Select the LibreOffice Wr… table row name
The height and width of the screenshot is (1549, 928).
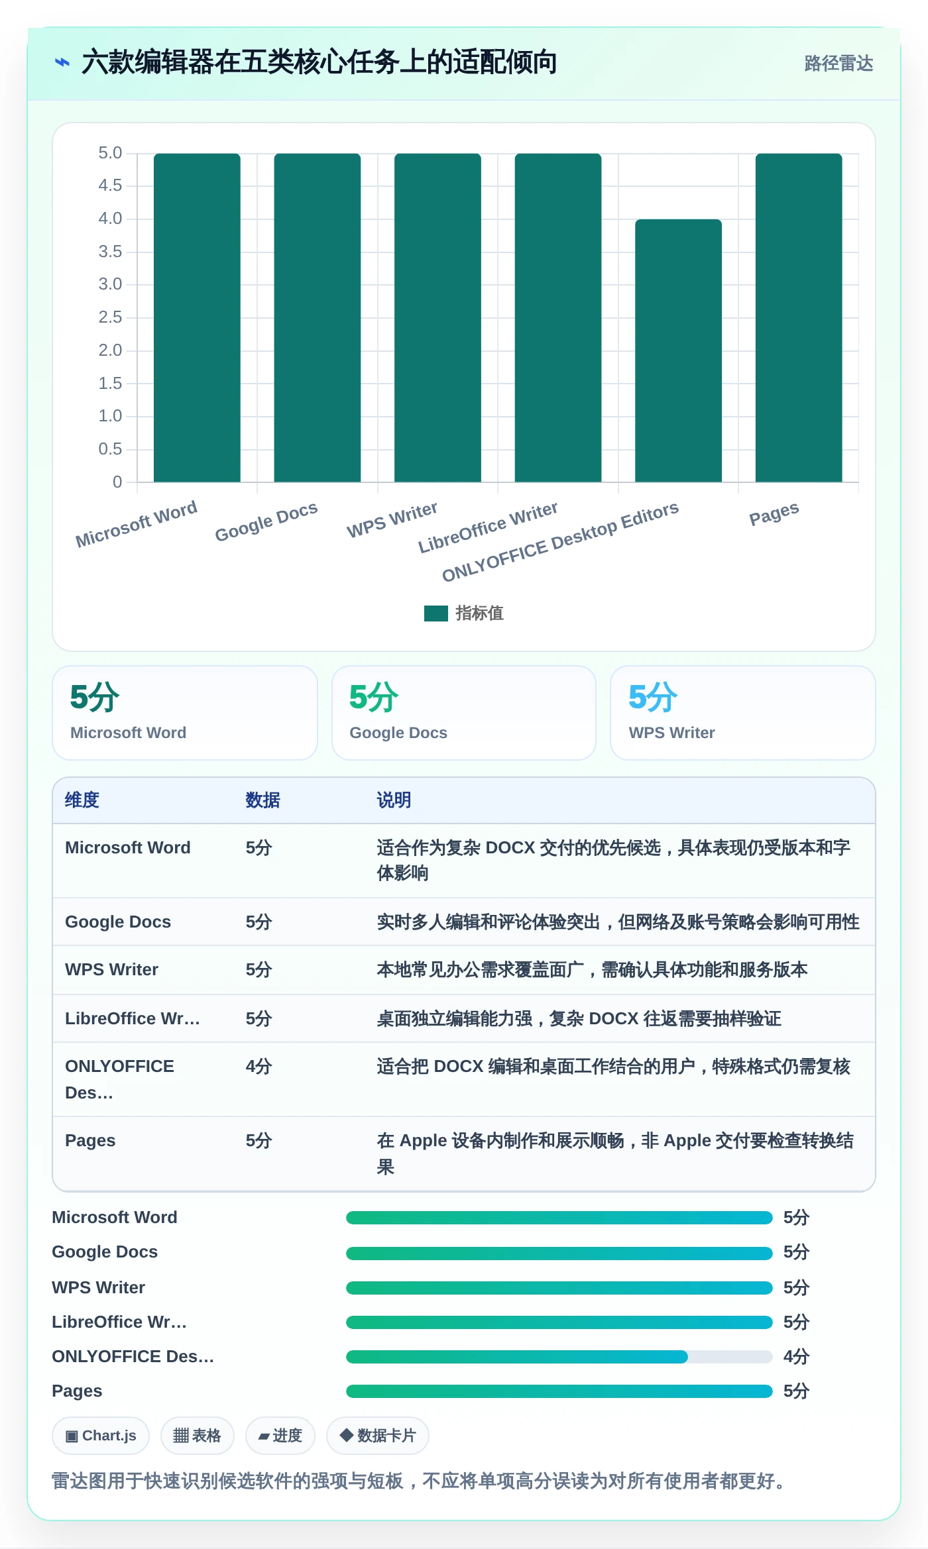(133, 1018)
